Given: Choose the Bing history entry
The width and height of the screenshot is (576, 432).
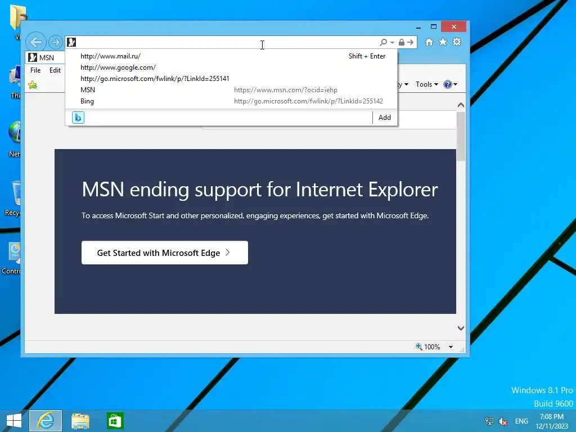Looking at the screenshot, I should (x=231, y=101).
